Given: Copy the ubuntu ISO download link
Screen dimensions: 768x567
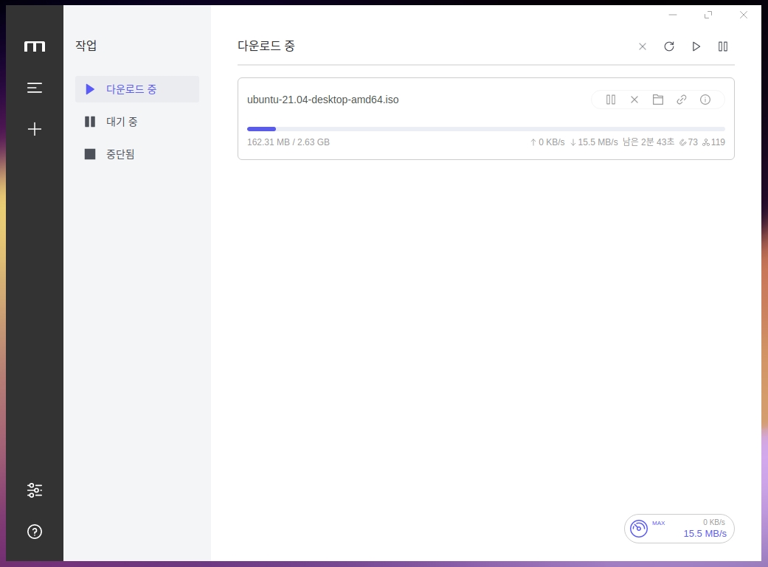Looking at the screenshot, I should point(682,100).
